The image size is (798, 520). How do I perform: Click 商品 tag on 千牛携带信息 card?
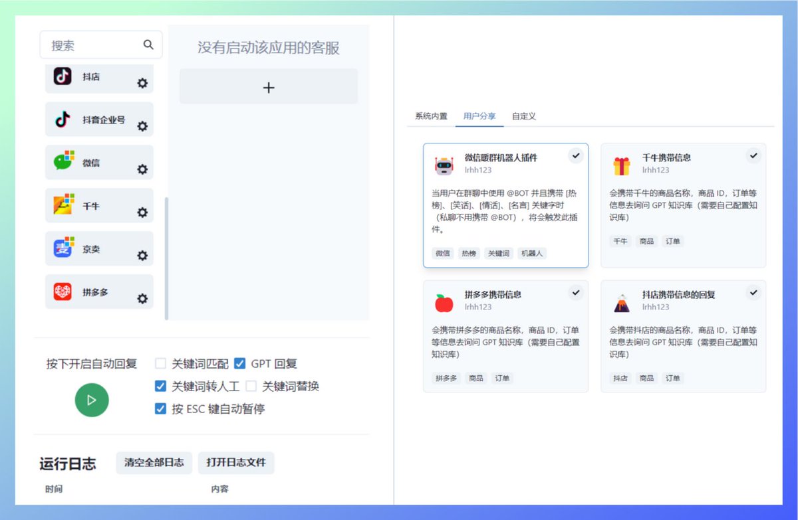coord(646,241)
